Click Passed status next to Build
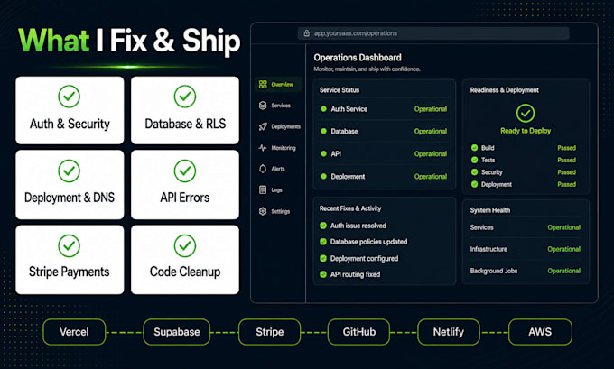Image resolution: width=614 pixels, height=369 pixels. (x=566, y=148)
